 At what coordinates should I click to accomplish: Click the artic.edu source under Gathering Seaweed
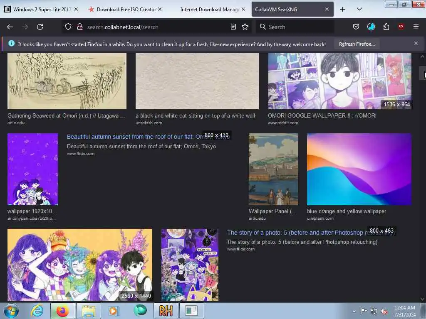(x=16, y=123)
